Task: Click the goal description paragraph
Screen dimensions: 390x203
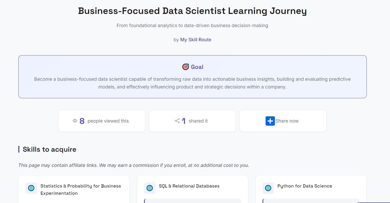Action: click(192, 83)
